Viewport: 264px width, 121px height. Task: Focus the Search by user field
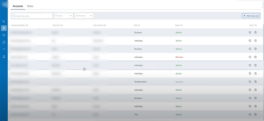pyautogui.click(x=32, y=16)
